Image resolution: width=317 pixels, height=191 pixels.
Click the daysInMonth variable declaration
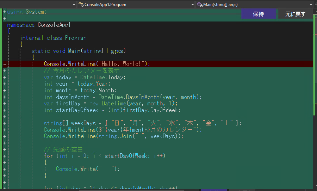[77, 97]
